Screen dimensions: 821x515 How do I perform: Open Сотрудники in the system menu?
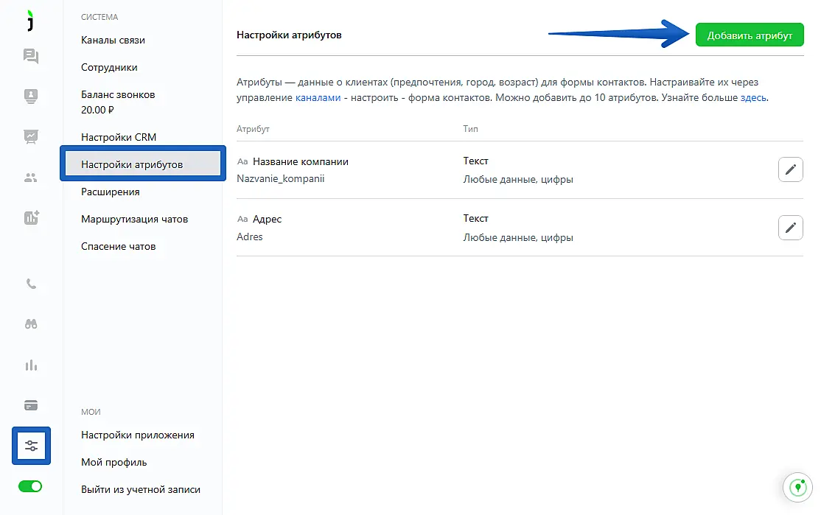tap(109, 67)
